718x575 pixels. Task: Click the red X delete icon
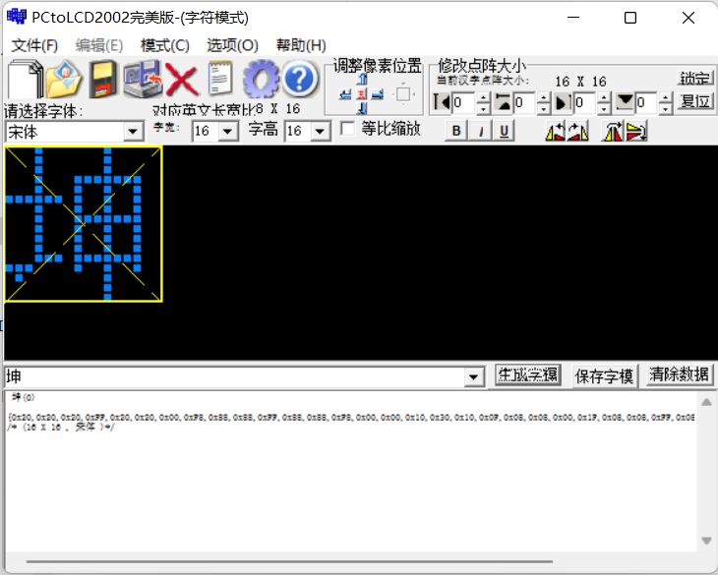pyautogui.click(x=182, y=79)
